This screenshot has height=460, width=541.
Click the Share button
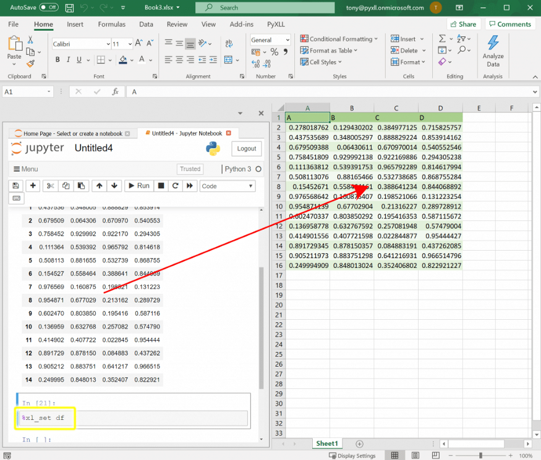click(x=463, y=24)
